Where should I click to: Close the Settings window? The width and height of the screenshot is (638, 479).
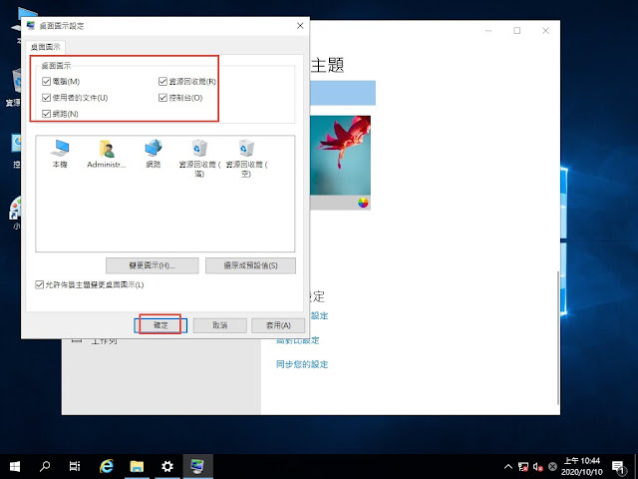click(545, 31)
